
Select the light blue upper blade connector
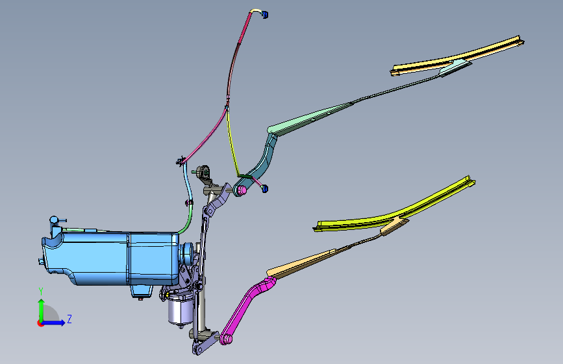click(454, 68)
